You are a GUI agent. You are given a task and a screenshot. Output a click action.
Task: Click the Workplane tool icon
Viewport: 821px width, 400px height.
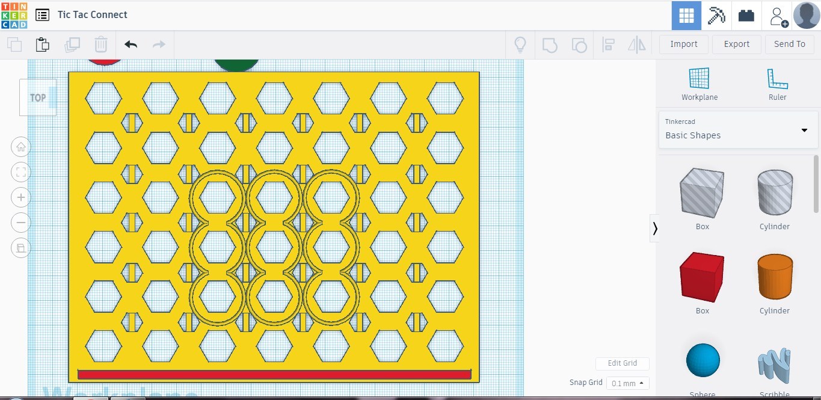click(x=699, y=79)
